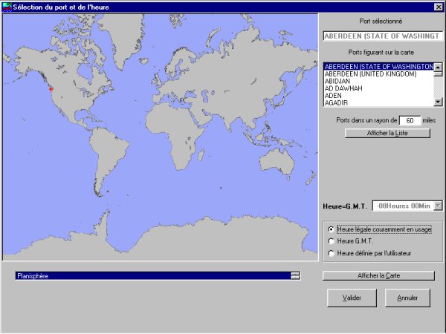Click the application icon in the title bar
Screen dimensions: 446x334
7,7
